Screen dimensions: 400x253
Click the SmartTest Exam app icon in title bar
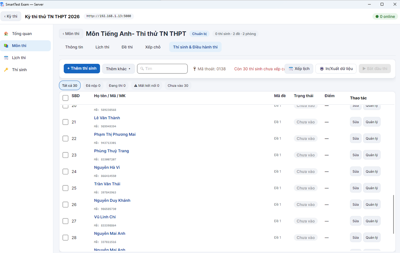(x=2, y=4)
